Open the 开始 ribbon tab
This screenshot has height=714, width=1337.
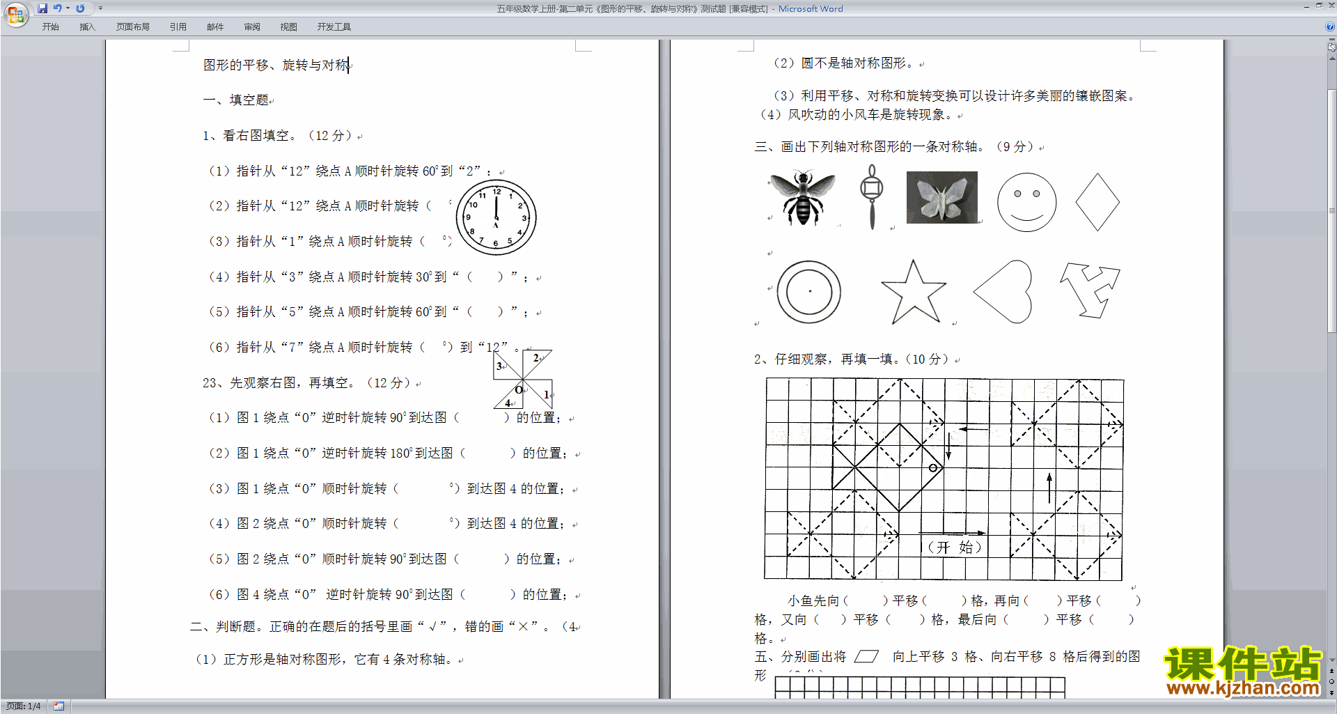(x=50, y=27)
